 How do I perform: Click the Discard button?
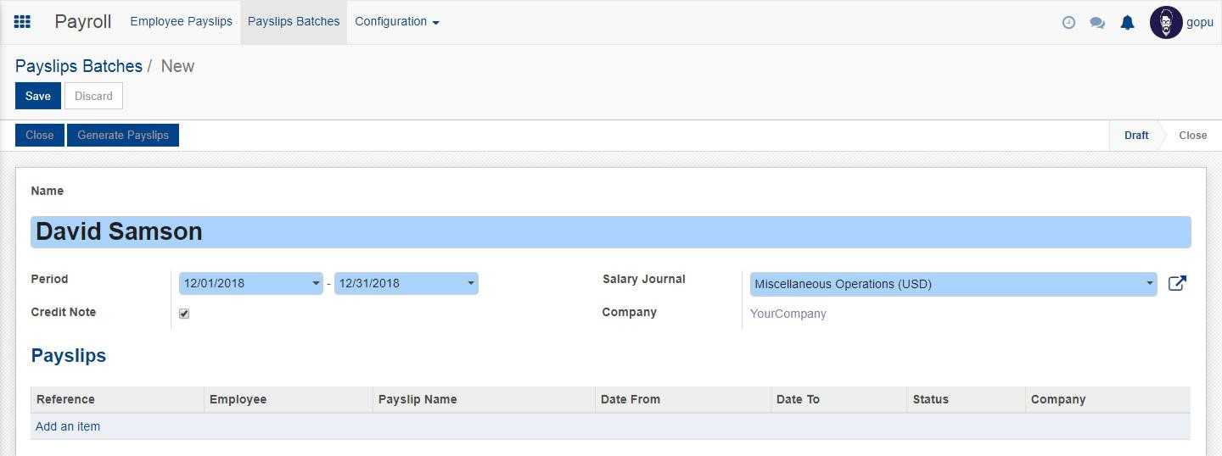(93, 96)
